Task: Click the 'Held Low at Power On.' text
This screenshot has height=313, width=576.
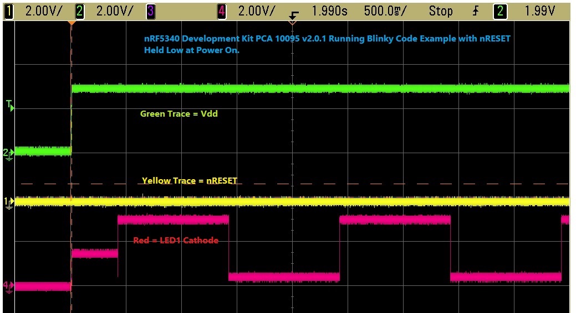Action: pyautogui.click(x=191, y=50)
